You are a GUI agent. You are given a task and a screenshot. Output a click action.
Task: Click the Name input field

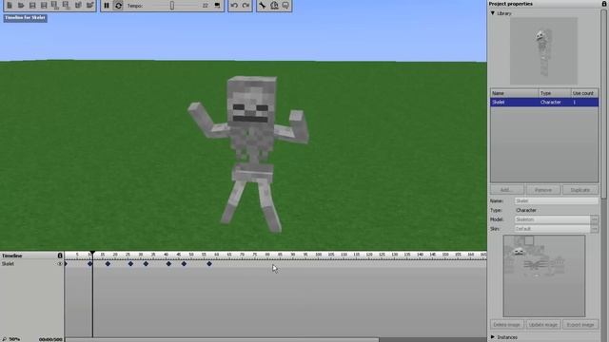[556, 200]
